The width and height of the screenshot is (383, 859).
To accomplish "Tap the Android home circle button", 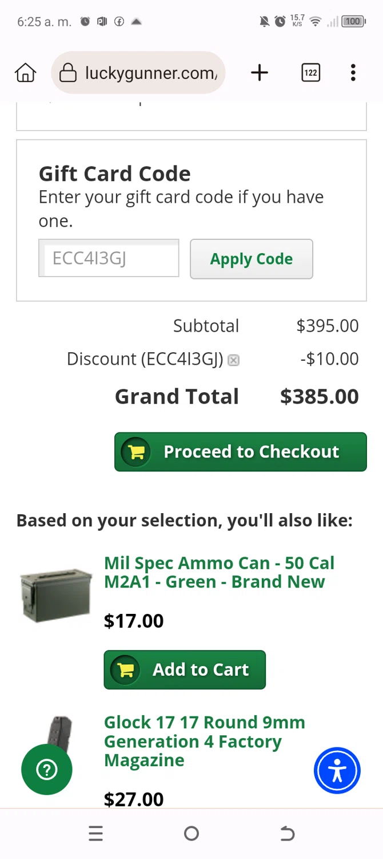I will pos(191,833).
